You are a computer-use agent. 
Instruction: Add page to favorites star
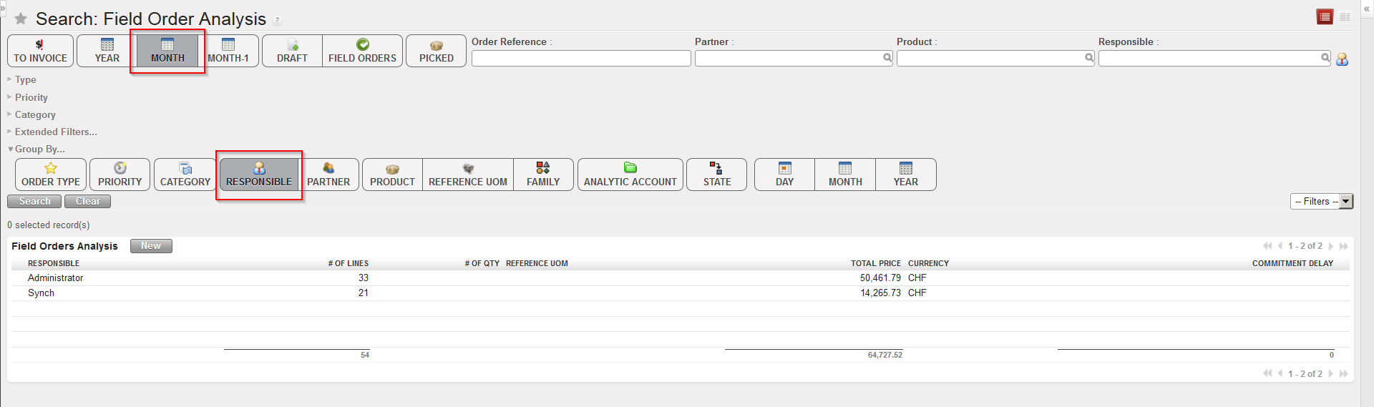coord(21,19)
